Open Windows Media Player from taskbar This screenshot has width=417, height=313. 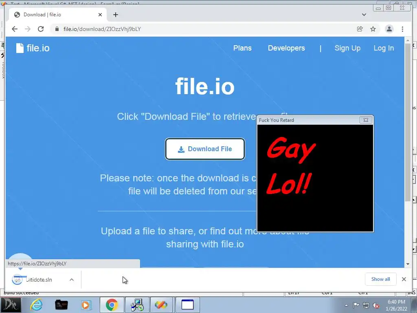(86, 305)
